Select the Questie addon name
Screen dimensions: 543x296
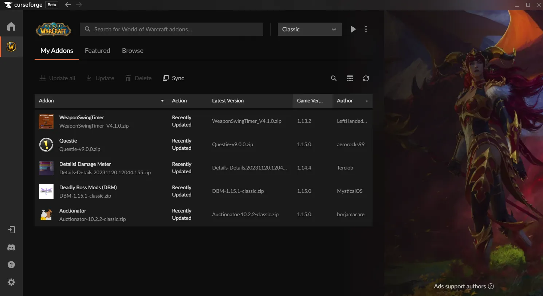pos(68,141)
